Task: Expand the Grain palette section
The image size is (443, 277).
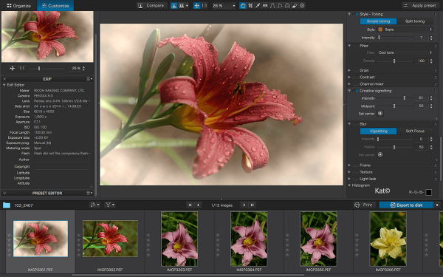Action: pos(349,70)
